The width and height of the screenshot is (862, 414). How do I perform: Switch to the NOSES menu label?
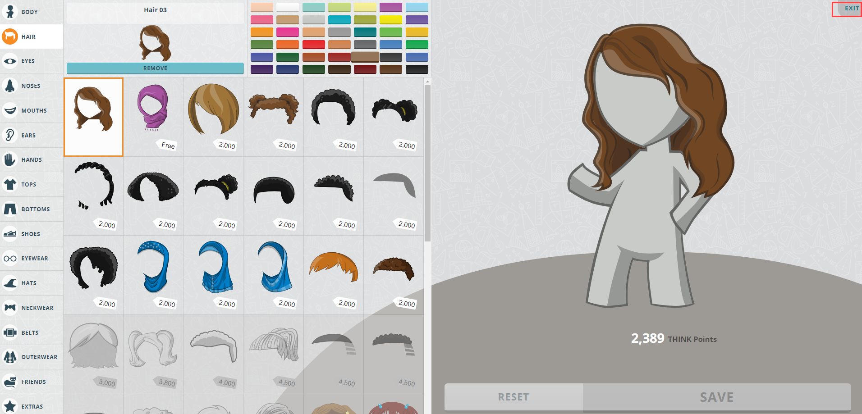pyautogui.click(x=31, y=86)
